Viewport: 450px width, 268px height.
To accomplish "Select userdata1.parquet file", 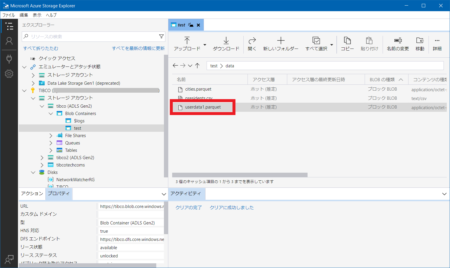I will (203, 107).
